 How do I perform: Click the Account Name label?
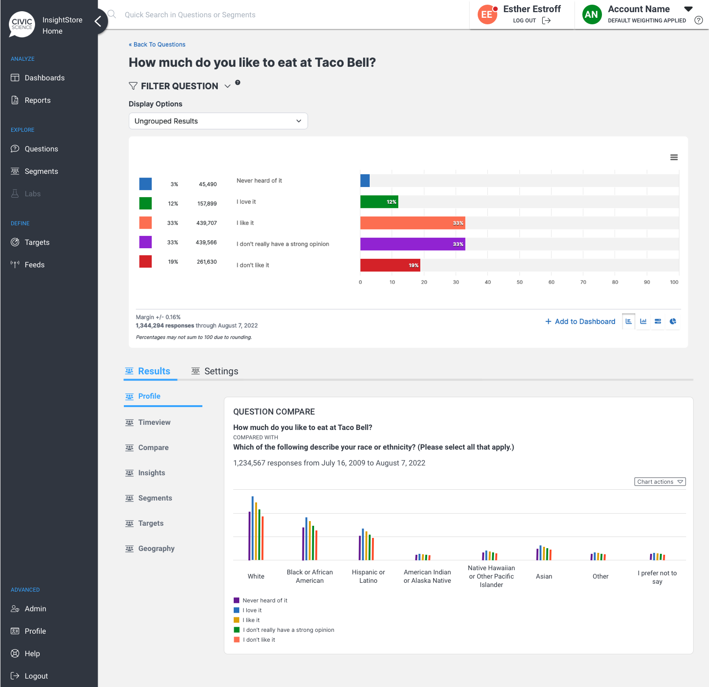639,9
